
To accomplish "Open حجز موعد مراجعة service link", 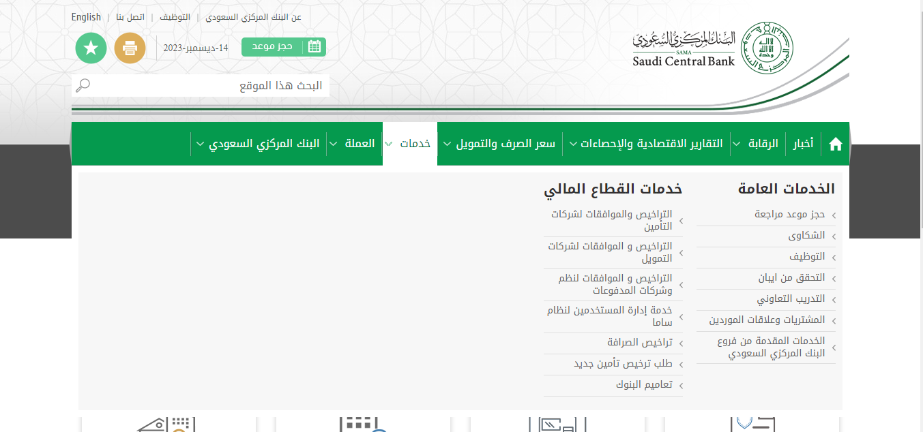I will [x=789, y=215].
